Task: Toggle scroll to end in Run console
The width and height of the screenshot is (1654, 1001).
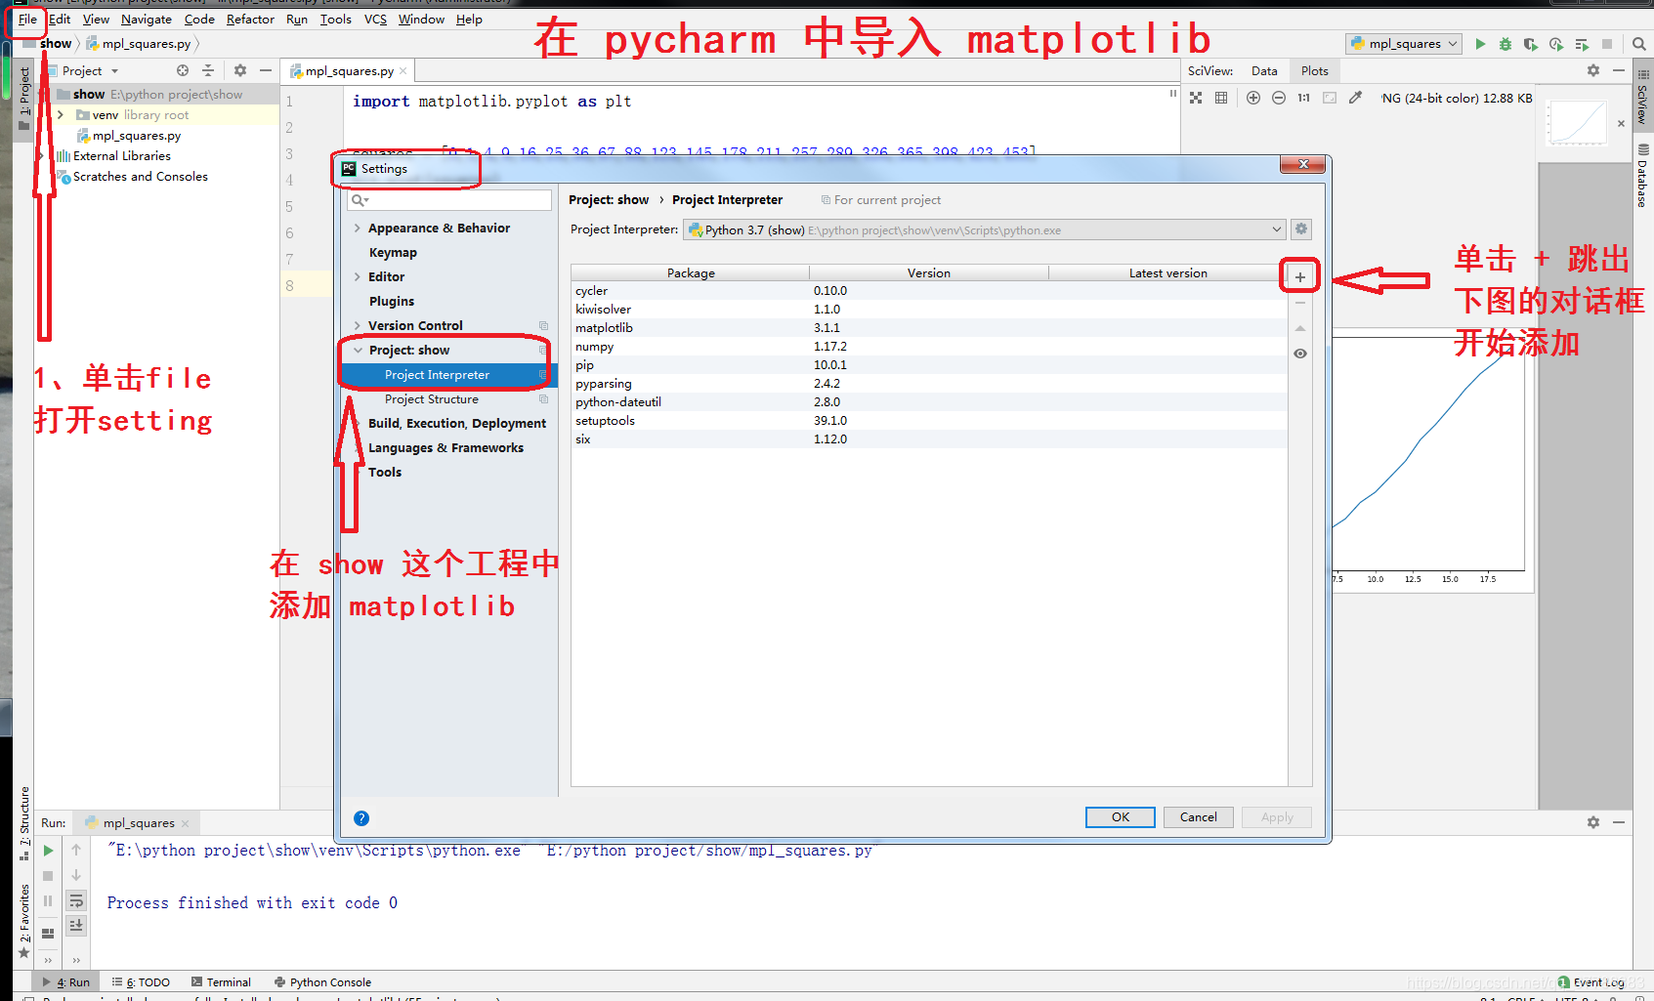Action: click(x=76, y=924)
